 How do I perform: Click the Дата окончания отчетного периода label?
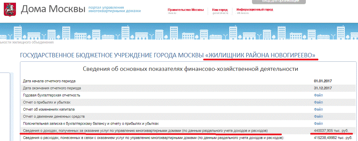(x=52, y=88)
